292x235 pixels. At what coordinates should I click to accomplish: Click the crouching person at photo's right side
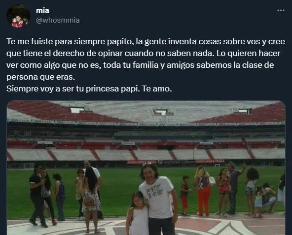[268, 198]
